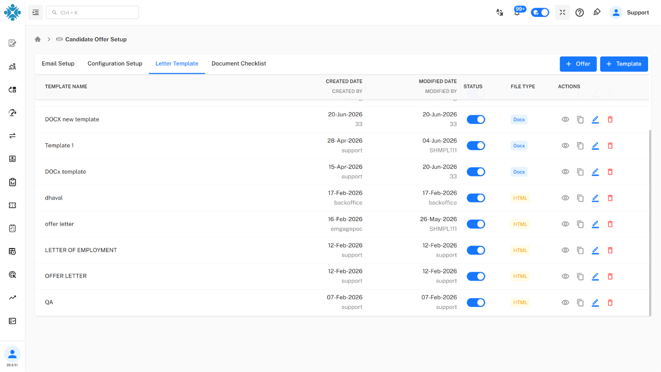
Task: Click the + Offer button
Action: point(578,64)
